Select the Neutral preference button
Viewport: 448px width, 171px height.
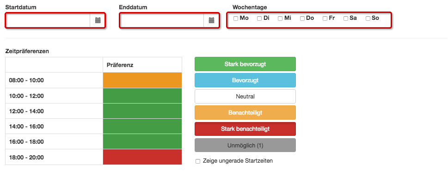click(x=245, y=97)
